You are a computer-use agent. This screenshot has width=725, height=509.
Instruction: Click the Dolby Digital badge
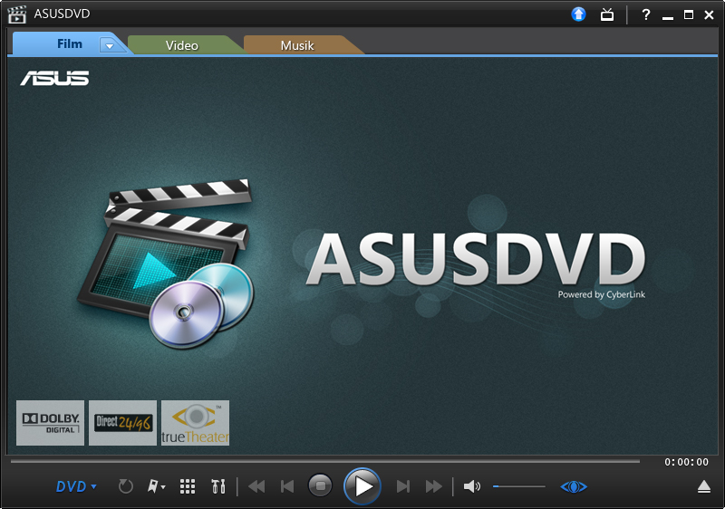(51, 423)
